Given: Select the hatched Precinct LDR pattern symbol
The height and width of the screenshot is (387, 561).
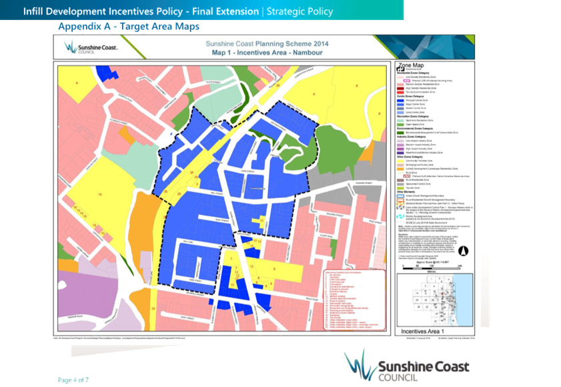Looking at the screenshot, I should [406, 81].
